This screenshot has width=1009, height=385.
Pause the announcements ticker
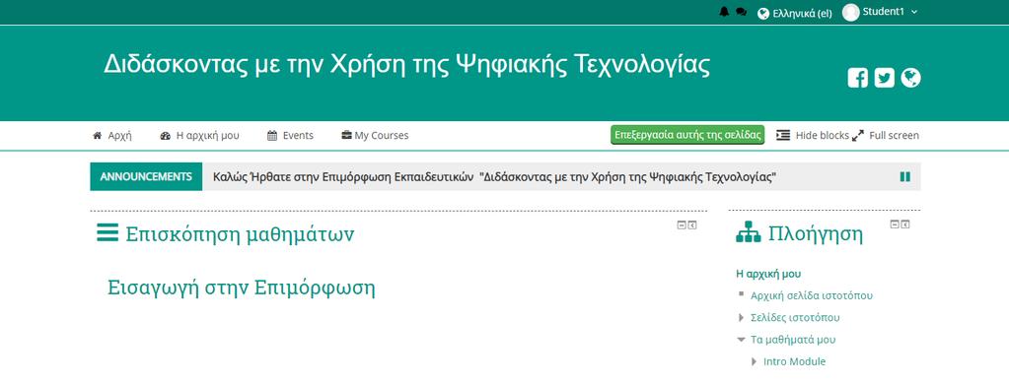tap(904, 177)
